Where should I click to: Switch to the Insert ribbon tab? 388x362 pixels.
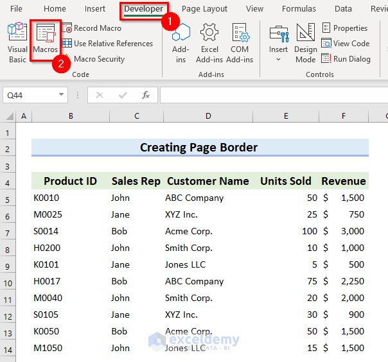click(x=95, y=9)
